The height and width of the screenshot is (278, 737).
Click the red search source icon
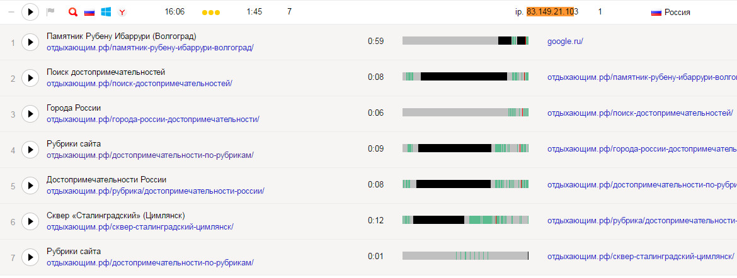[72, 12]
